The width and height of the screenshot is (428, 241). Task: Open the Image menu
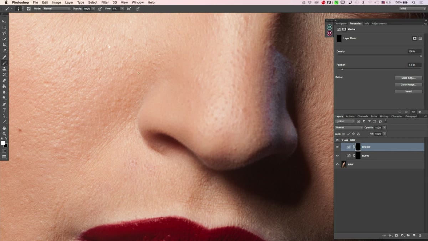(x=56, y=2)
